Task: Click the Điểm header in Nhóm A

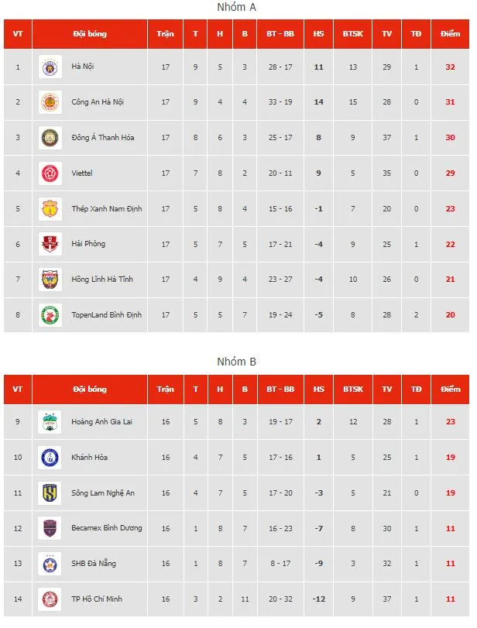Action: [450, 34]
